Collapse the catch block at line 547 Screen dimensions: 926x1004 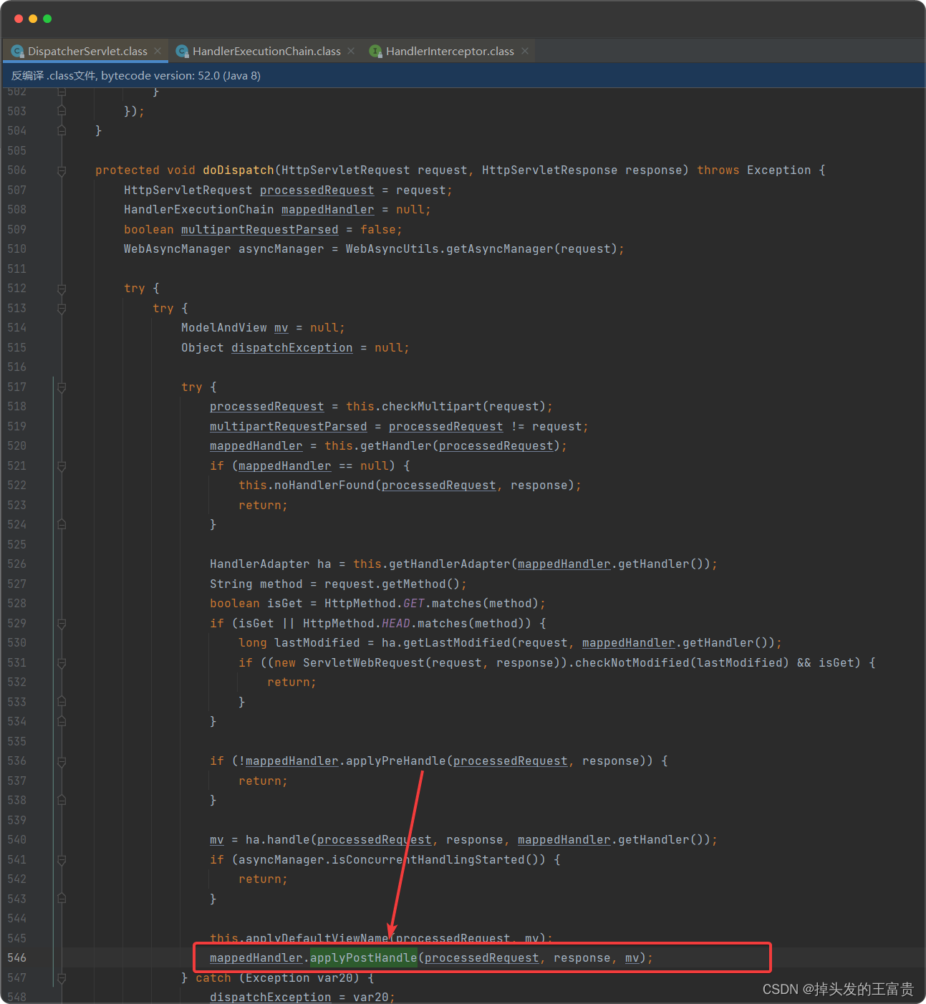pos(62,978)
